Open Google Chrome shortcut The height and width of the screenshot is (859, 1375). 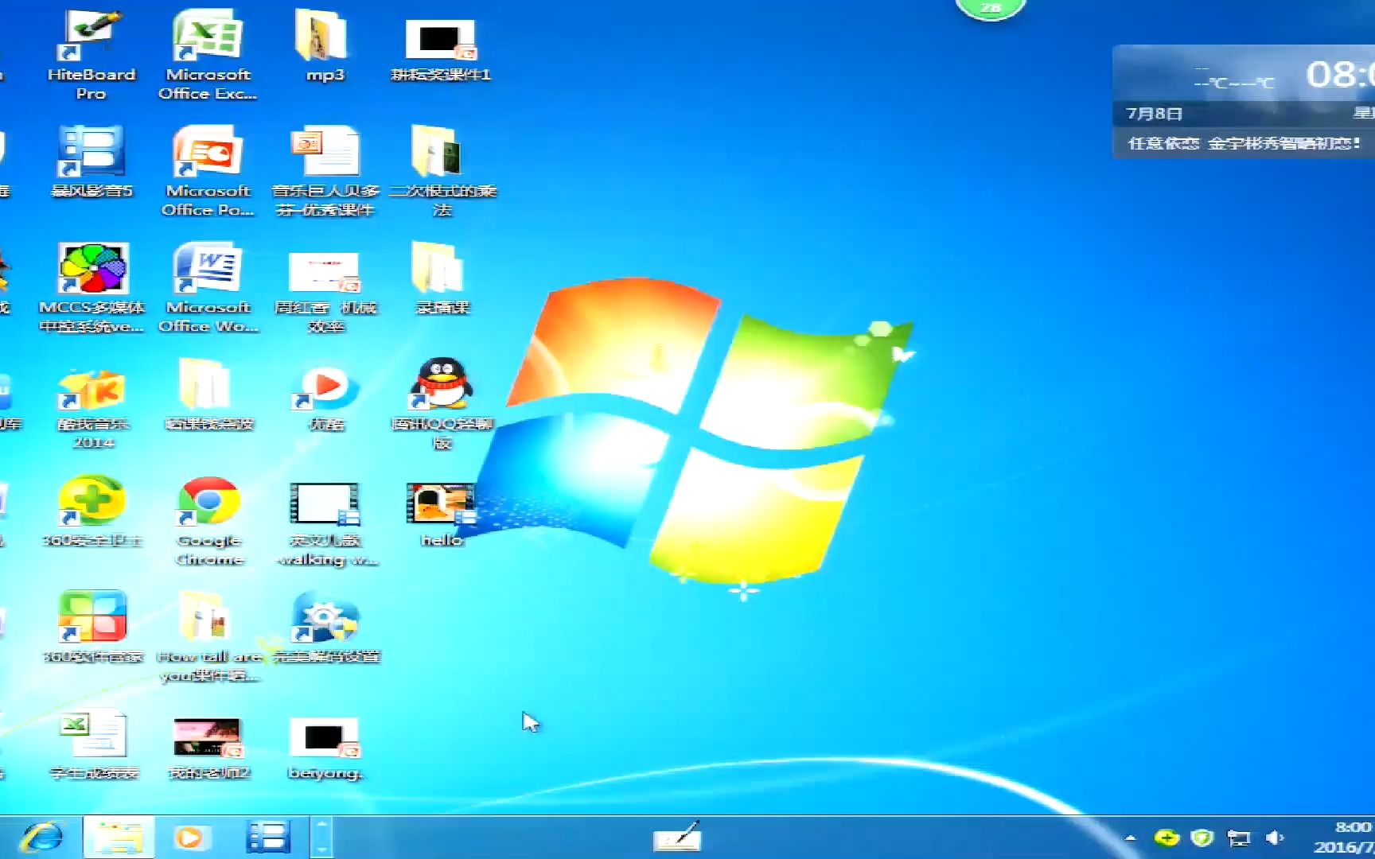coord(208,521)
